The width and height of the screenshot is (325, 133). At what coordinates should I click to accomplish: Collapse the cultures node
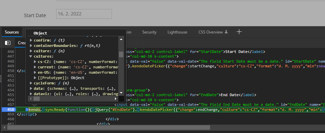tap(31, 56)
